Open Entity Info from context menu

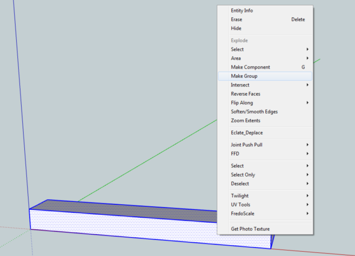(x=242, y=11)
